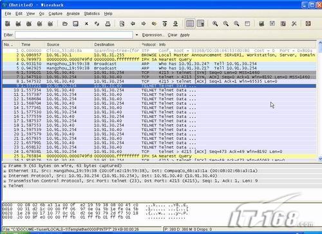The height and width of the screenshot is (234, 322).
Task: Reload the capture file icon
Action: 97,24
